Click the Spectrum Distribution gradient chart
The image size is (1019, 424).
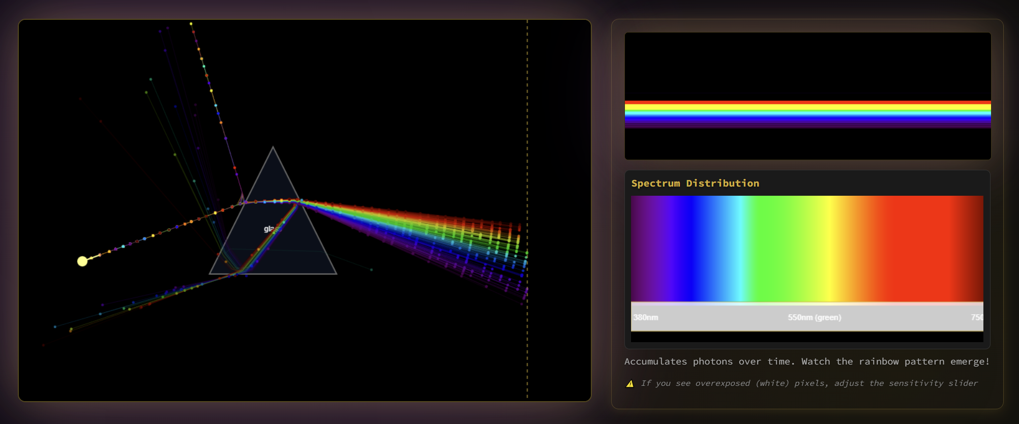pos(807,268)
